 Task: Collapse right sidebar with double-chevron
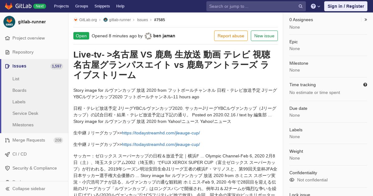click(366, 20)
